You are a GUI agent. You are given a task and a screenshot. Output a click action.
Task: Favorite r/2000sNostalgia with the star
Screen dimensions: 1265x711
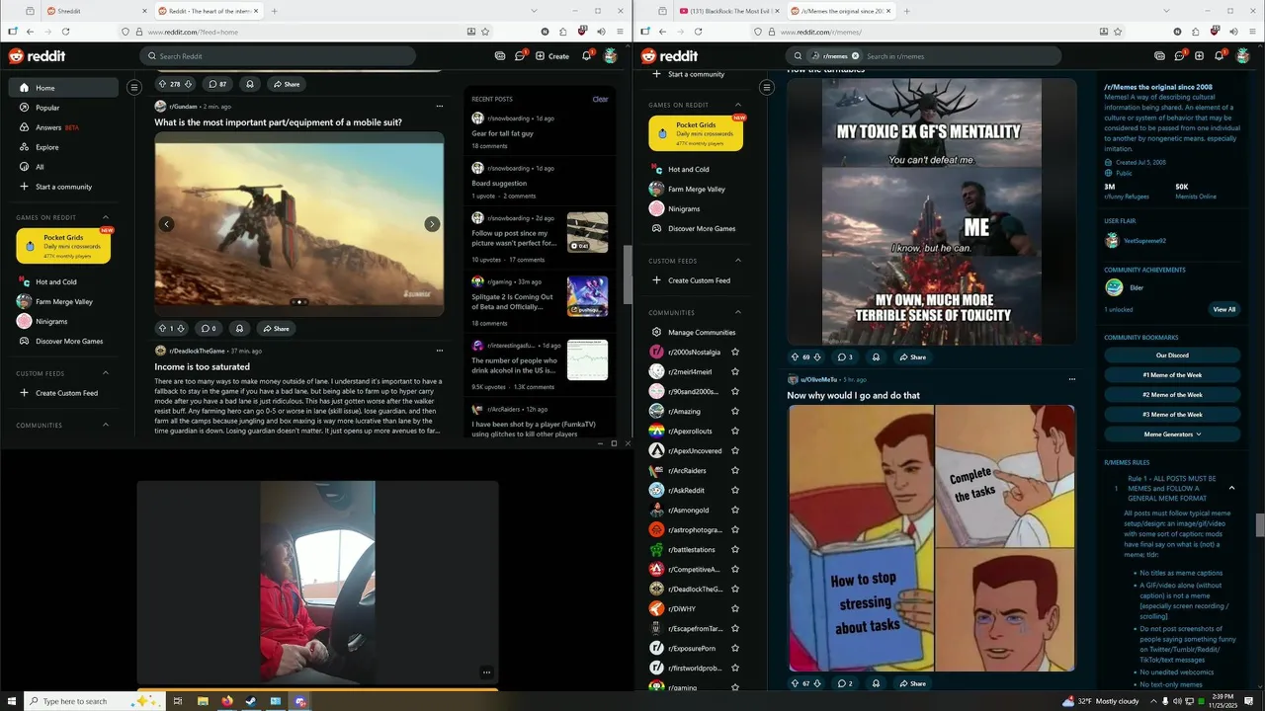coord(734,353)
